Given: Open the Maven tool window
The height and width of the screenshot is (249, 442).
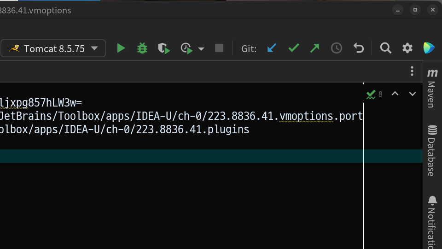Looking at the screenshot, I should (x=432, y=89).
